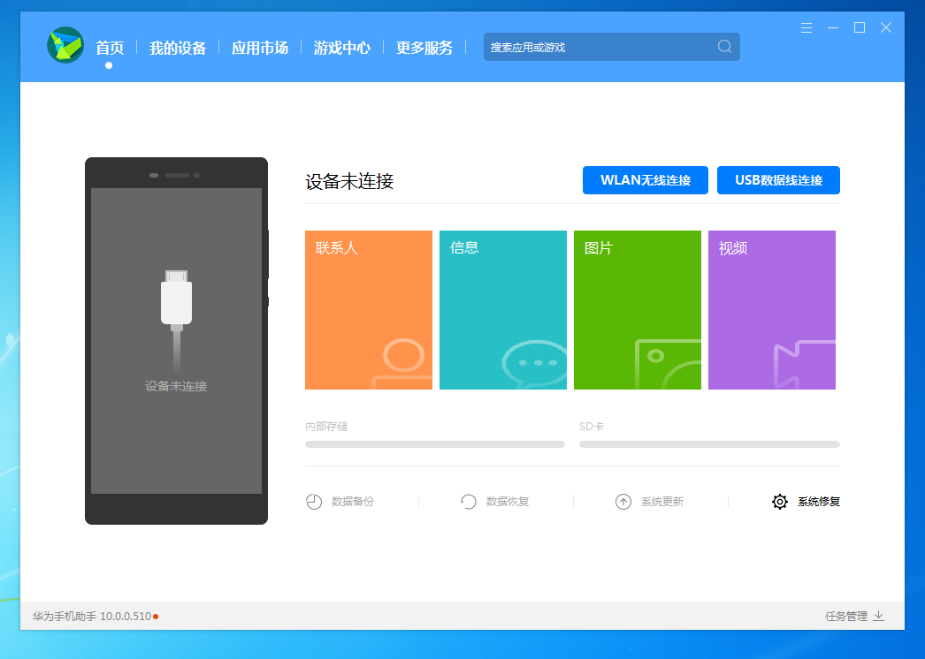Click the search magnifier icon

(724, 47)
